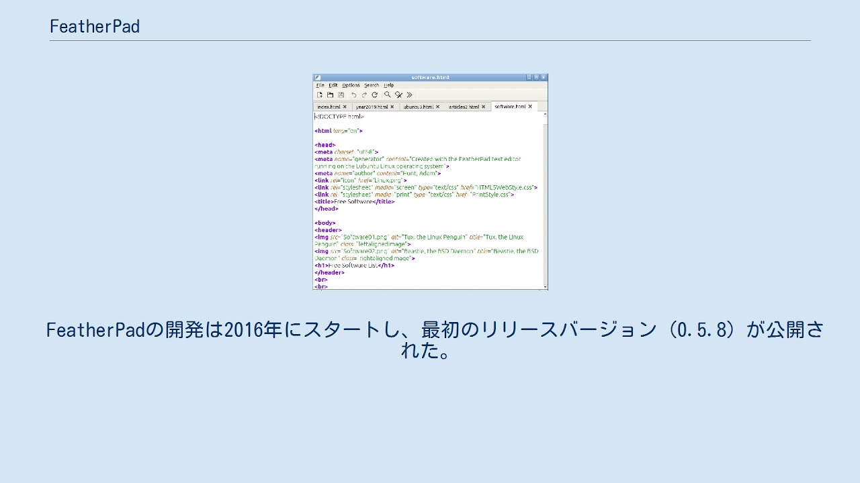This screenshot has height=483, width=860.
Task: Close the articles2.html tab
Action: point(483,107)
